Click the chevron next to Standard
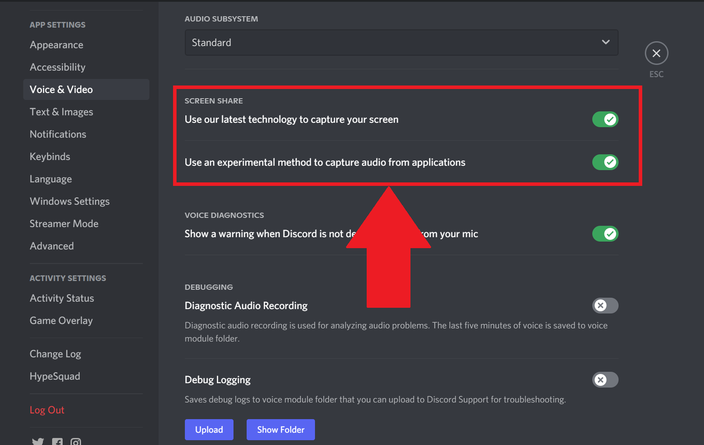This screenshot has height=445, width=704. pos(606,42)
